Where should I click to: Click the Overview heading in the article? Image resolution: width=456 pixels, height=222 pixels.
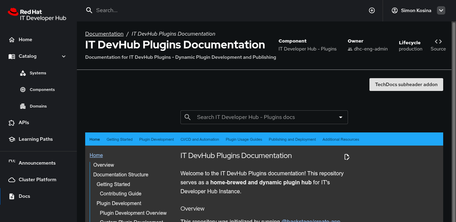193,209
